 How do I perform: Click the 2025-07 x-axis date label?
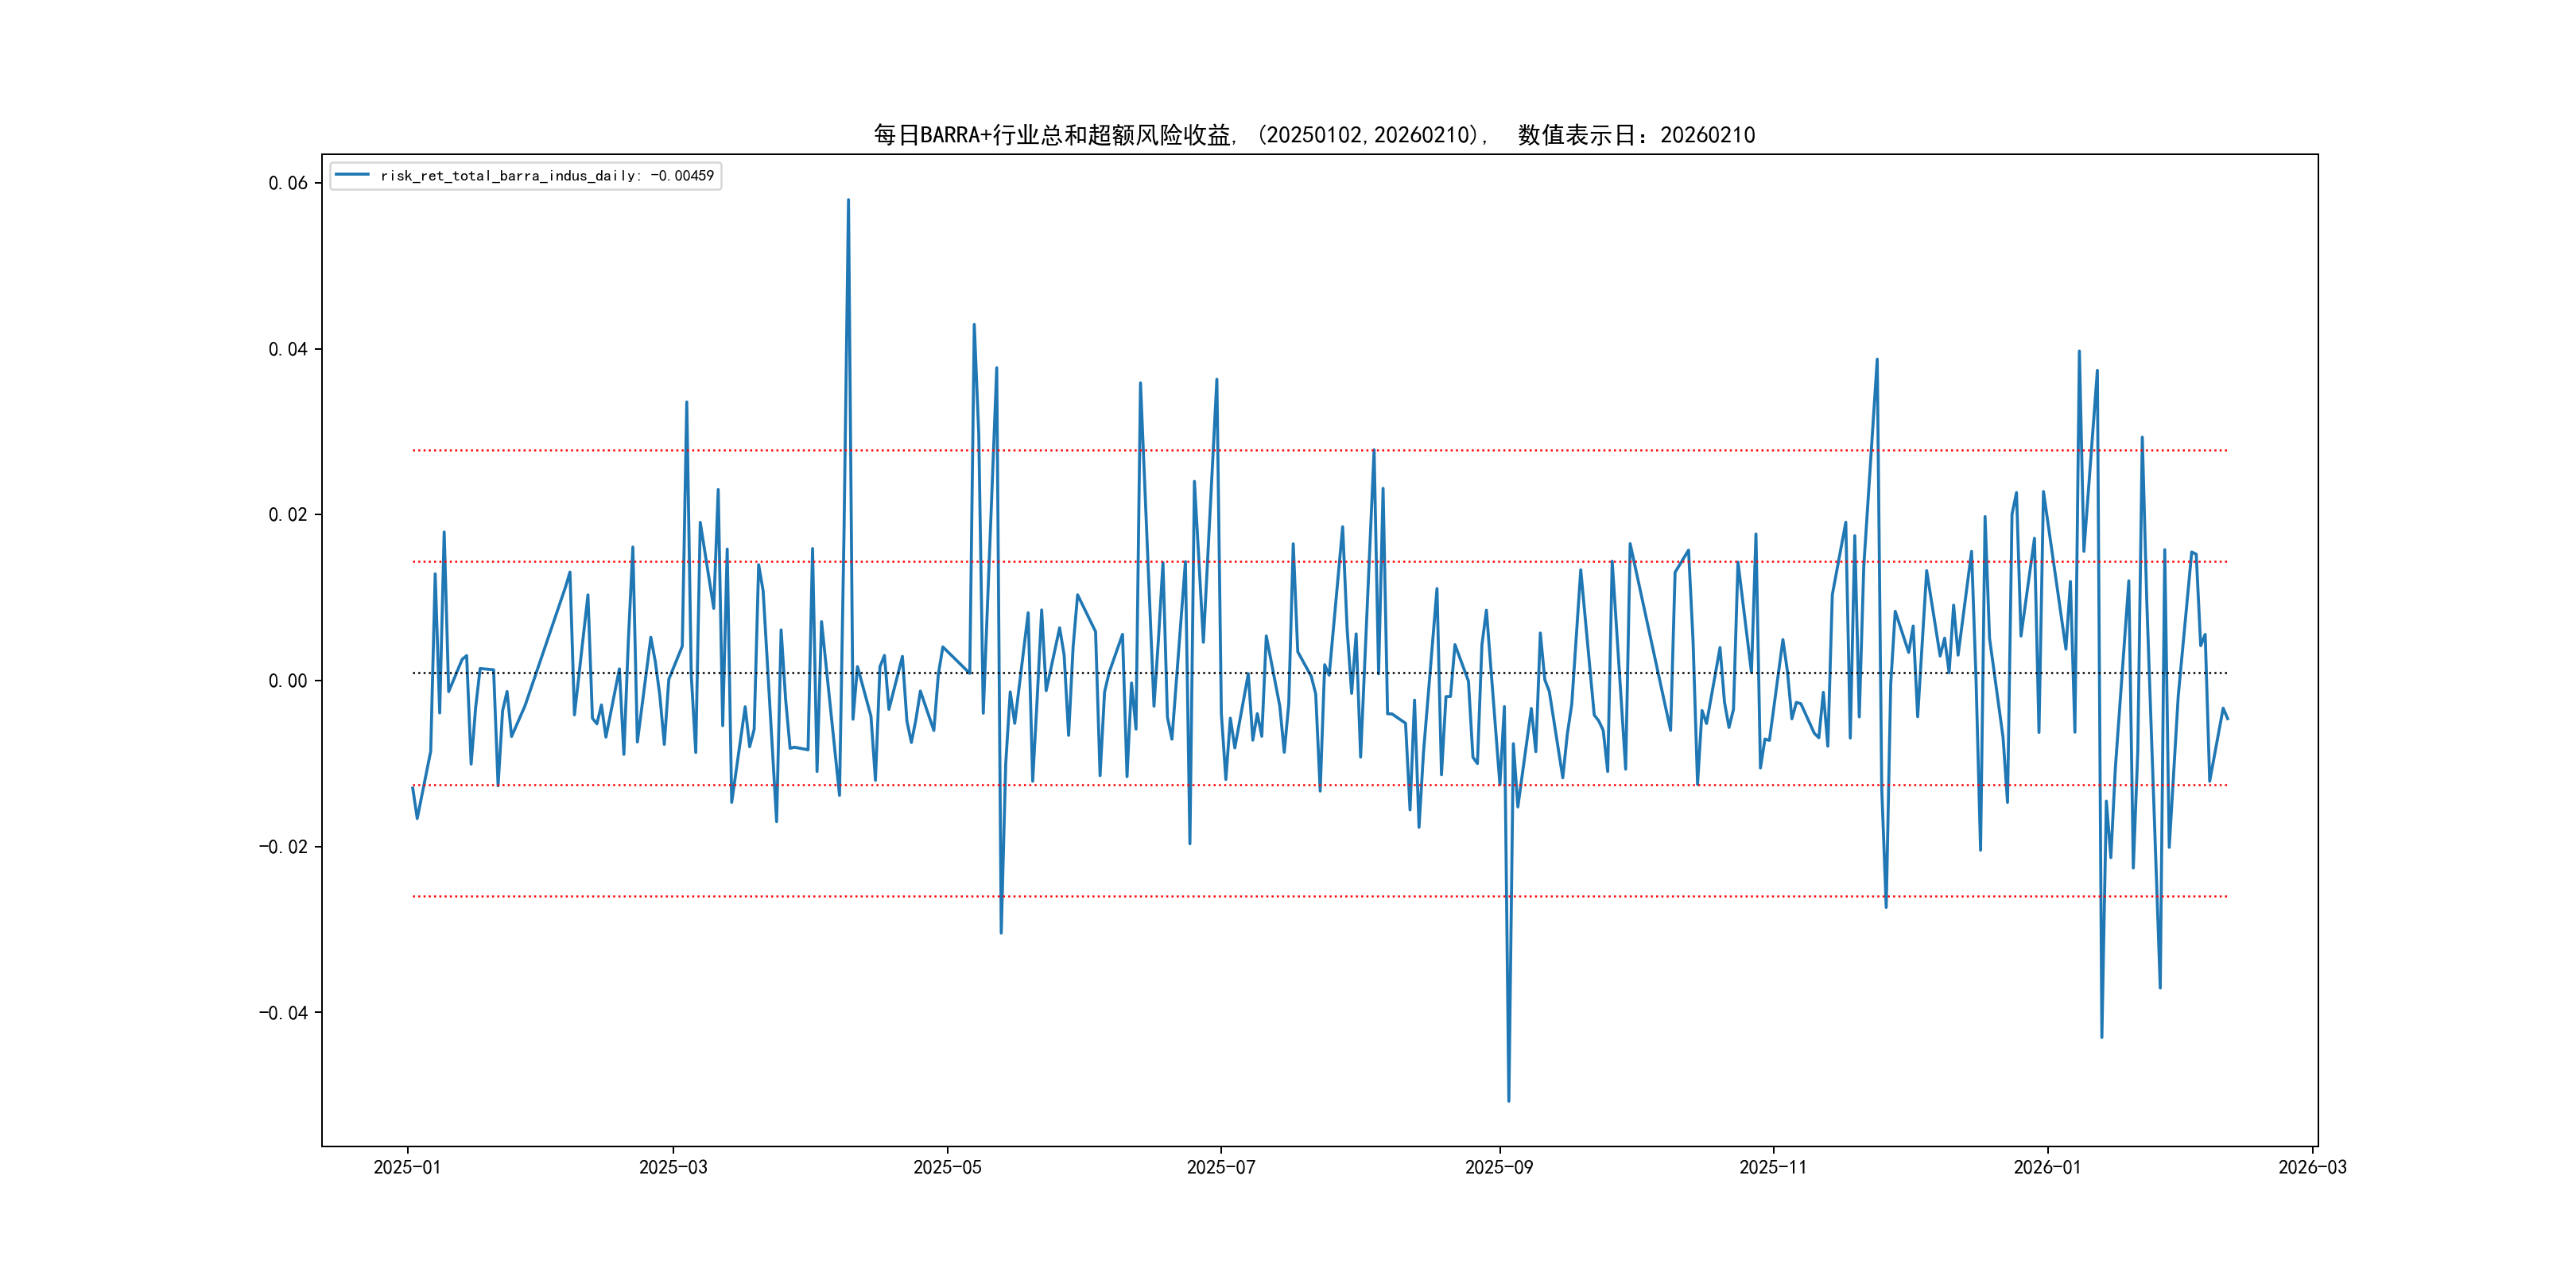pos(1220,1167)
